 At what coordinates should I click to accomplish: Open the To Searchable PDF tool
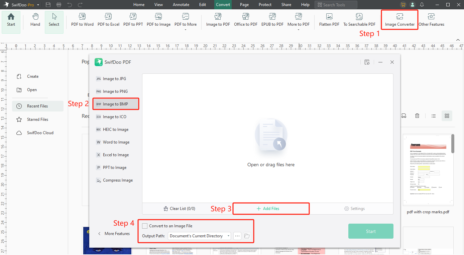click(x=359, y=20)
